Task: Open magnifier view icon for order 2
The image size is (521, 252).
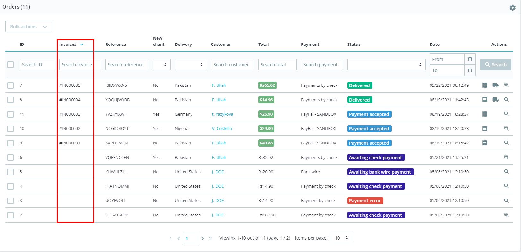Action: point(506,215)
